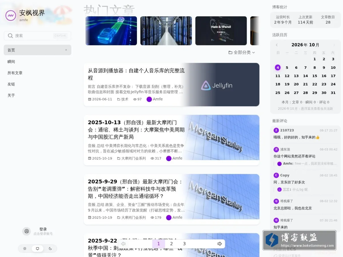Click Amfe avatar on 2025-10-13 article

pos(169,158)
